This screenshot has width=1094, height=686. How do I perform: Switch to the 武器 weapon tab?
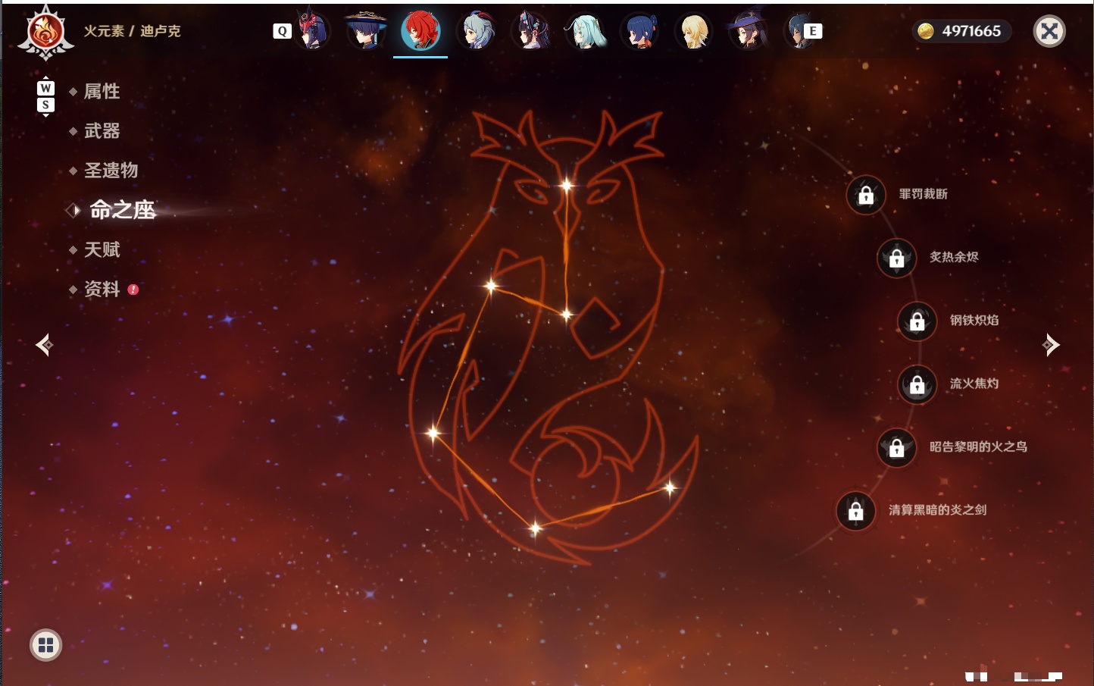click(x=102, y=130)
